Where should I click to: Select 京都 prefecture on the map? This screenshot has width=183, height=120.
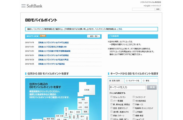[61, 116]
